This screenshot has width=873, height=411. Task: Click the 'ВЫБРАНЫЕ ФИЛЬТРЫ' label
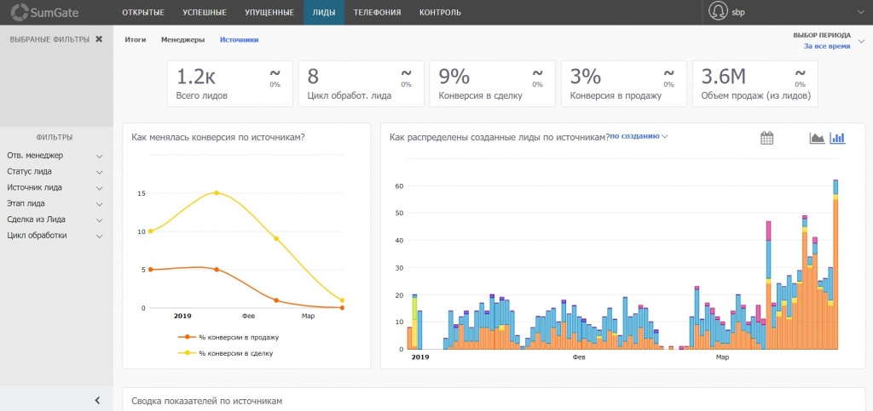(x=49, y=39)
